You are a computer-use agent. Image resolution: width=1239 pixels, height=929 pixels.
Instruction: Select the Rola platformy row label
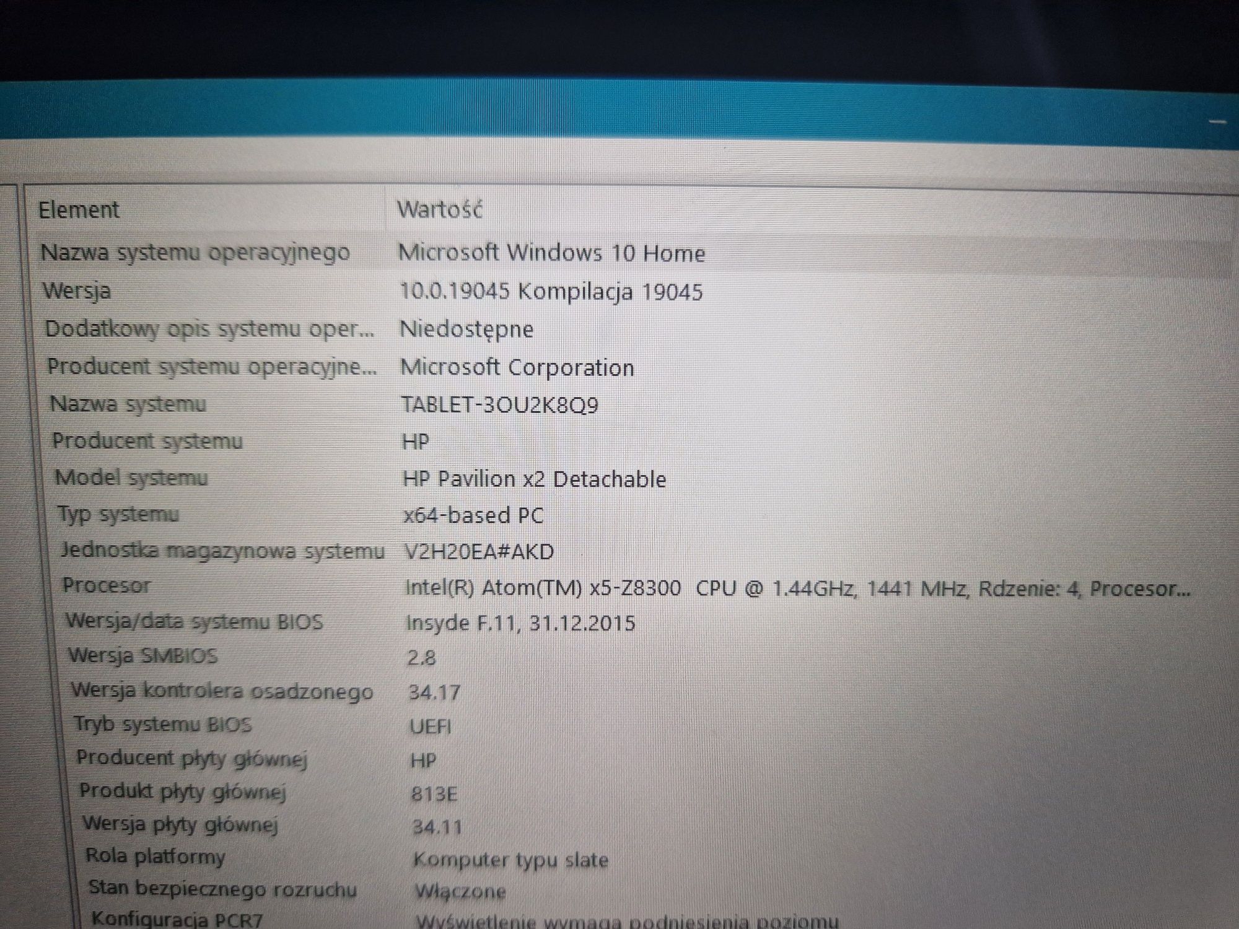tap(155, 857)
